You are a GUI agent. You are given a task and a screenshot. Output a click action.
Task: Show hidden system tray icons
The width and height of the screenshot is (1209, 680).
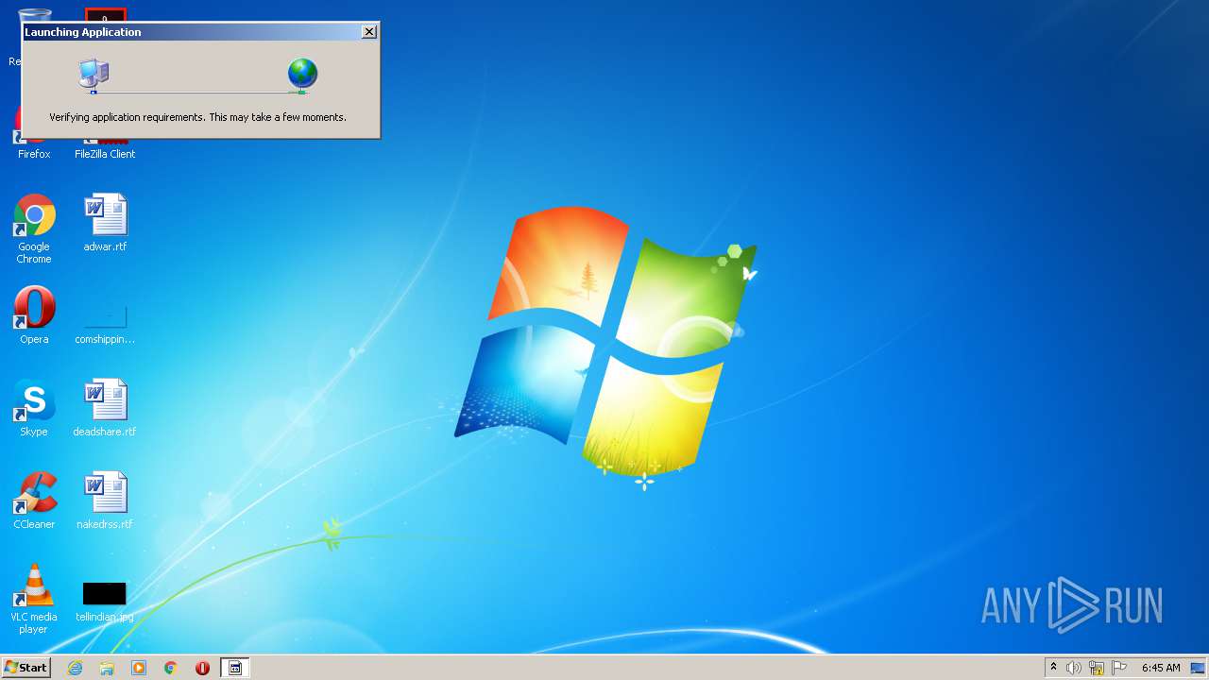pos(1053,668)
